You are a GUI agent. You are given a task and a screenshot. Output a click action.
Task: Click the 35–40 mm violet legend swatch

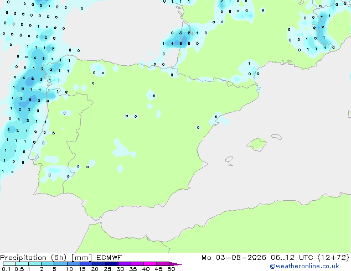pyautogui.click(x=137, y=264)
